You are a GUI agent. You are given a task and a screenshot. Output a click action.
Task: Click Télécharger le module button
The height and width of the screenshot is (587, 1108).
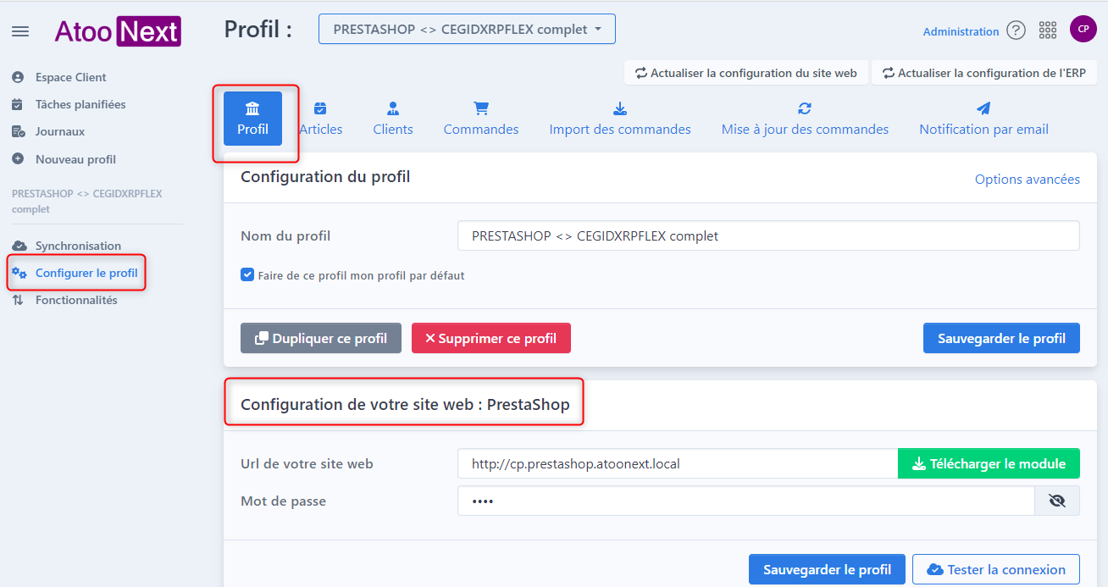coord(989,463)
